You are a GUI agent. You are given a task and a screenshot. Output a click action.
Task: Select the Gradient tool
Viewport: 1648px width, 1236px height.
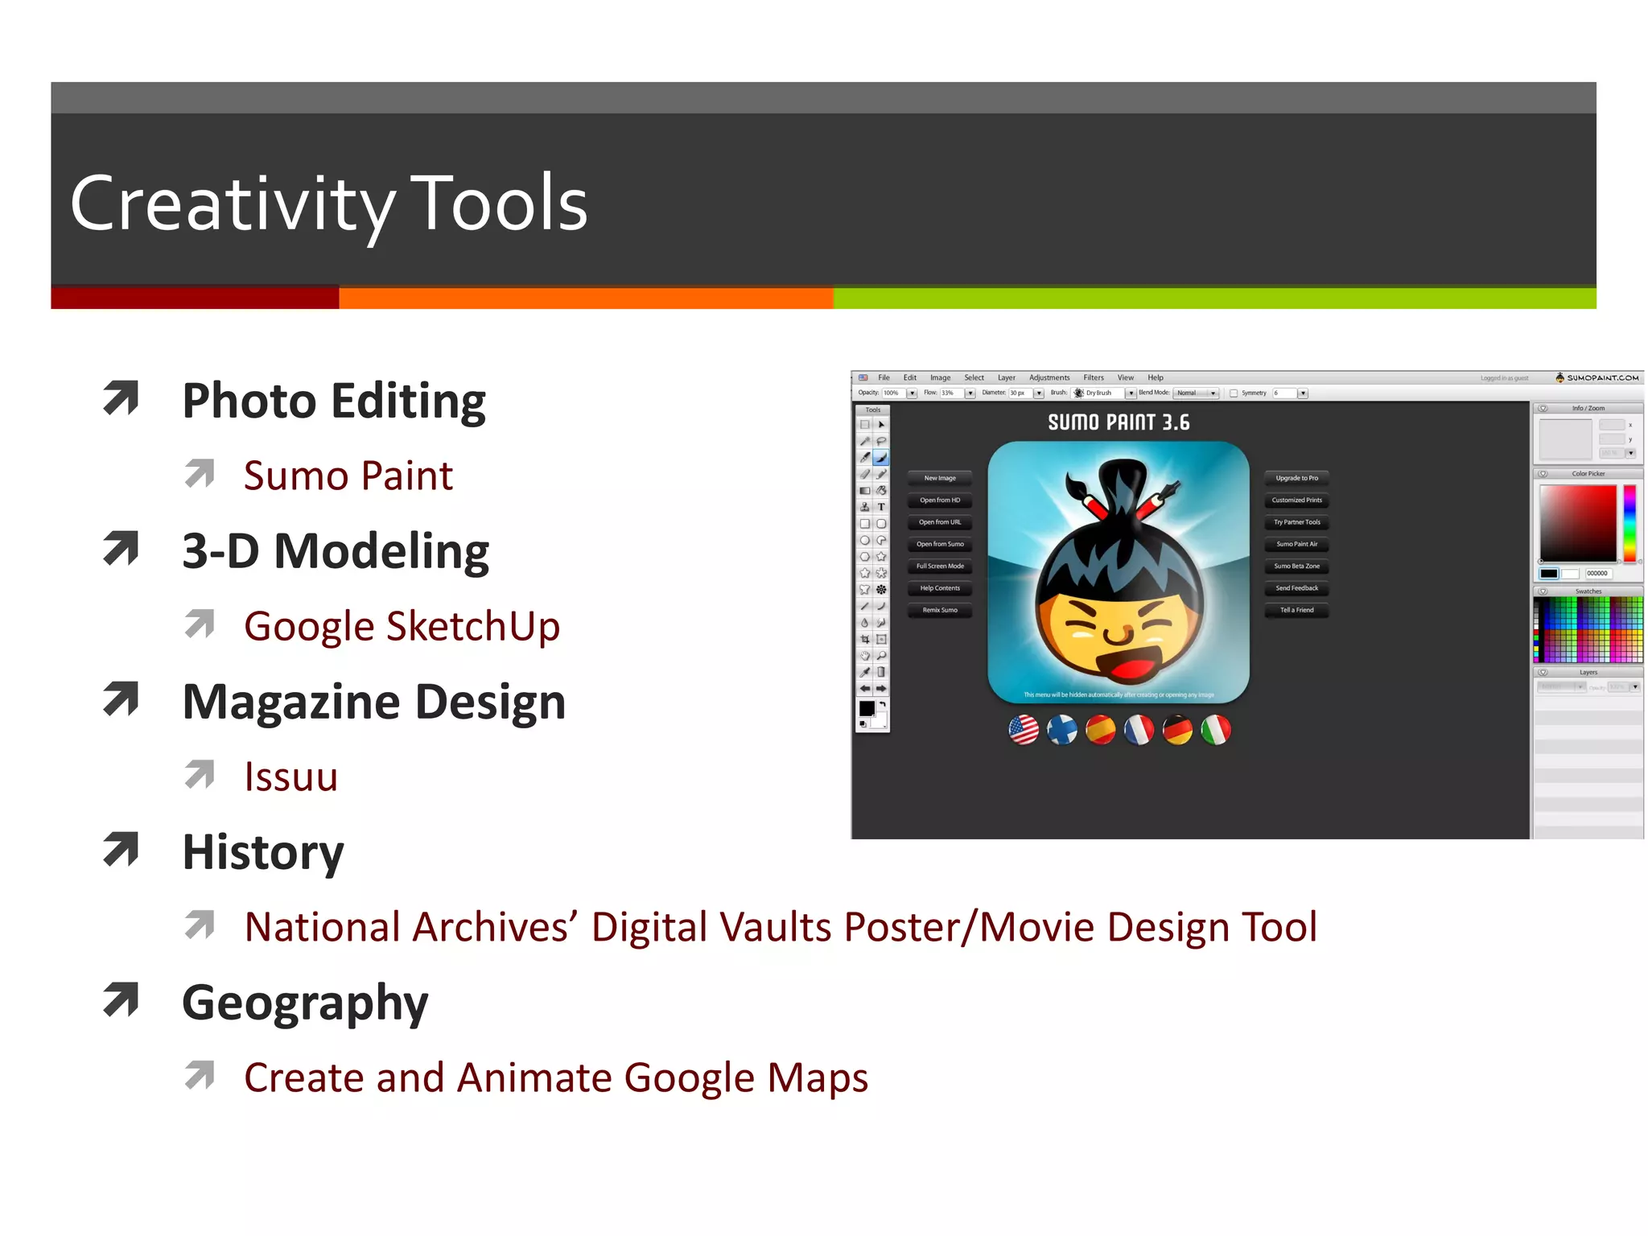[x=865, y=490]
